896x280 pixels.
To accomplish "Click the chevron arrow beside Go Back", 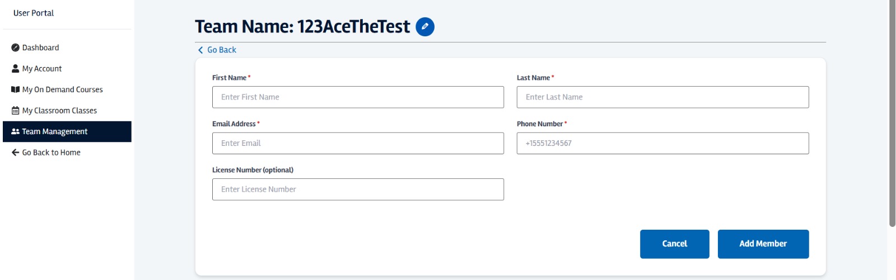I will 200,50.
